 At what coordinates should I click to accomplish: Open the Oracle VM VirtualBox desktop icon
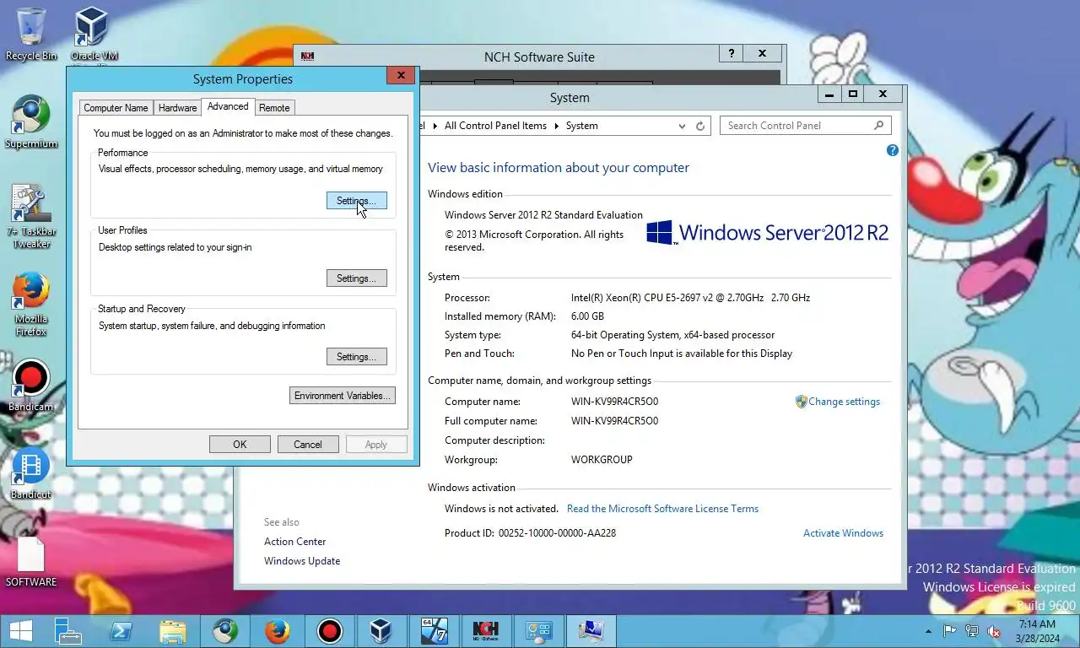[94, 34]
